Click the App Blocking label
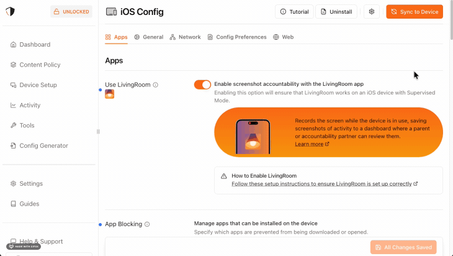The image size is (453, 256). click(123, 224)
